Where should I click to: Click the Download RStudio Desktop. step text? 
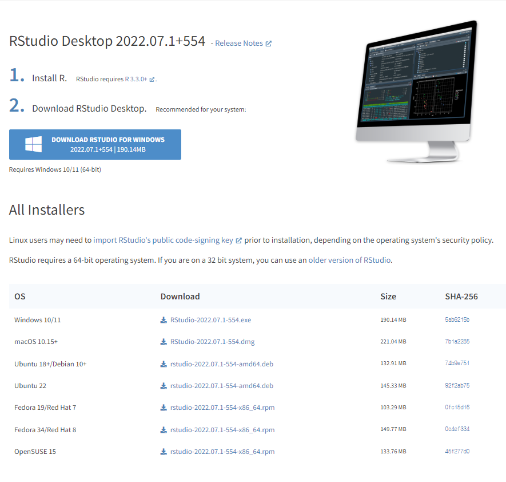click(89, 109)
